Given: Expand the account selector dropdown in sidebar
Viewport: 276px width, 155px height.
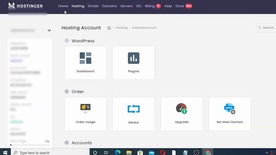Looking at the screenshot, I should pyautogui.click(x=49, y=31).
